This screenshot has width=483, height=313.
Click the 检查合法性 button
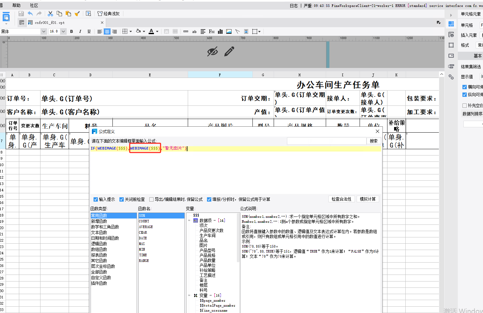pyautogui.click(x=341, y=199)
